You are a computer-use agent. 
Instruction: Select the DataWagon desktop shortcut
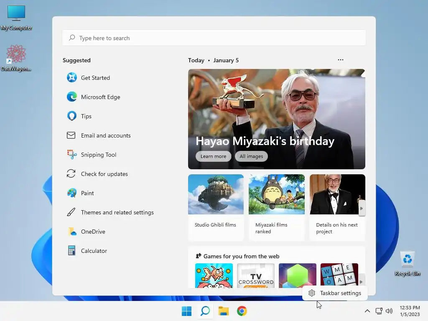click(16, 58)
